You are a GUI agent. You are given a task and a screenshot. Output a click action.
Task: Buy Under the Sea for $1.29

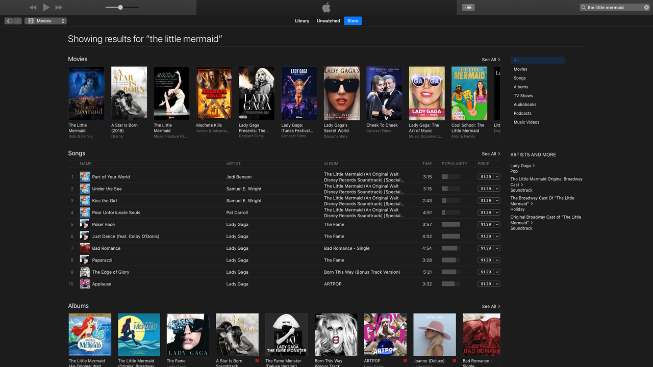[x=486, y=189]
